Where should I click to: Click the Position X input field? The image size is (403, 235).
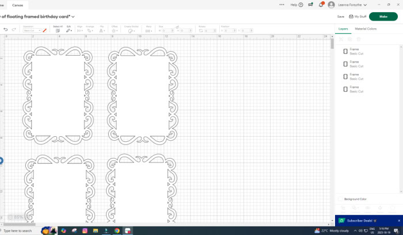click(230, 30)
